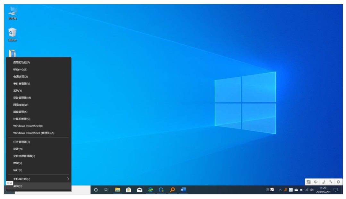Select the This PC desktop icon

[13, 11]
